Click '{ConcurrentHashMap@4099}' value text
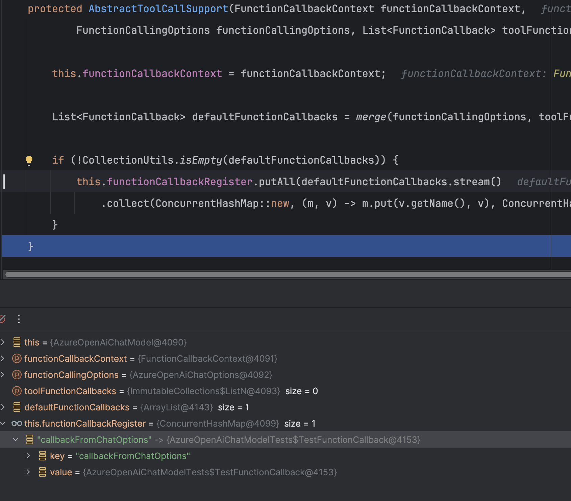 [x=218, y=423]
